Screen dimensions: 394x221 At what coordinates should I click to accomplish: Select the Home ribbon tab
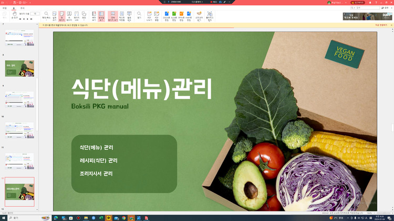(x=14, y=8)
